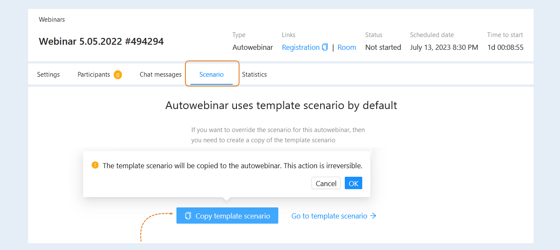View the Statistics tab
This screenshot has height=250, width=560.
(254, 75)
